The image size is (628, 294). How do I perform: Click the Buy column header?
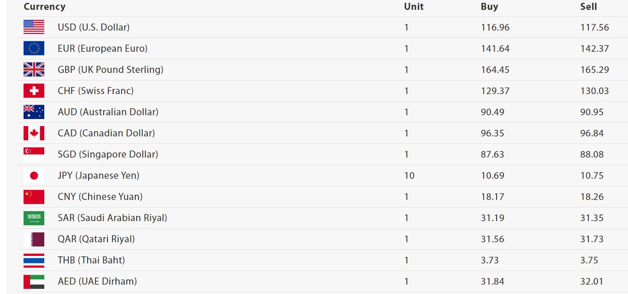pos(489,7)
